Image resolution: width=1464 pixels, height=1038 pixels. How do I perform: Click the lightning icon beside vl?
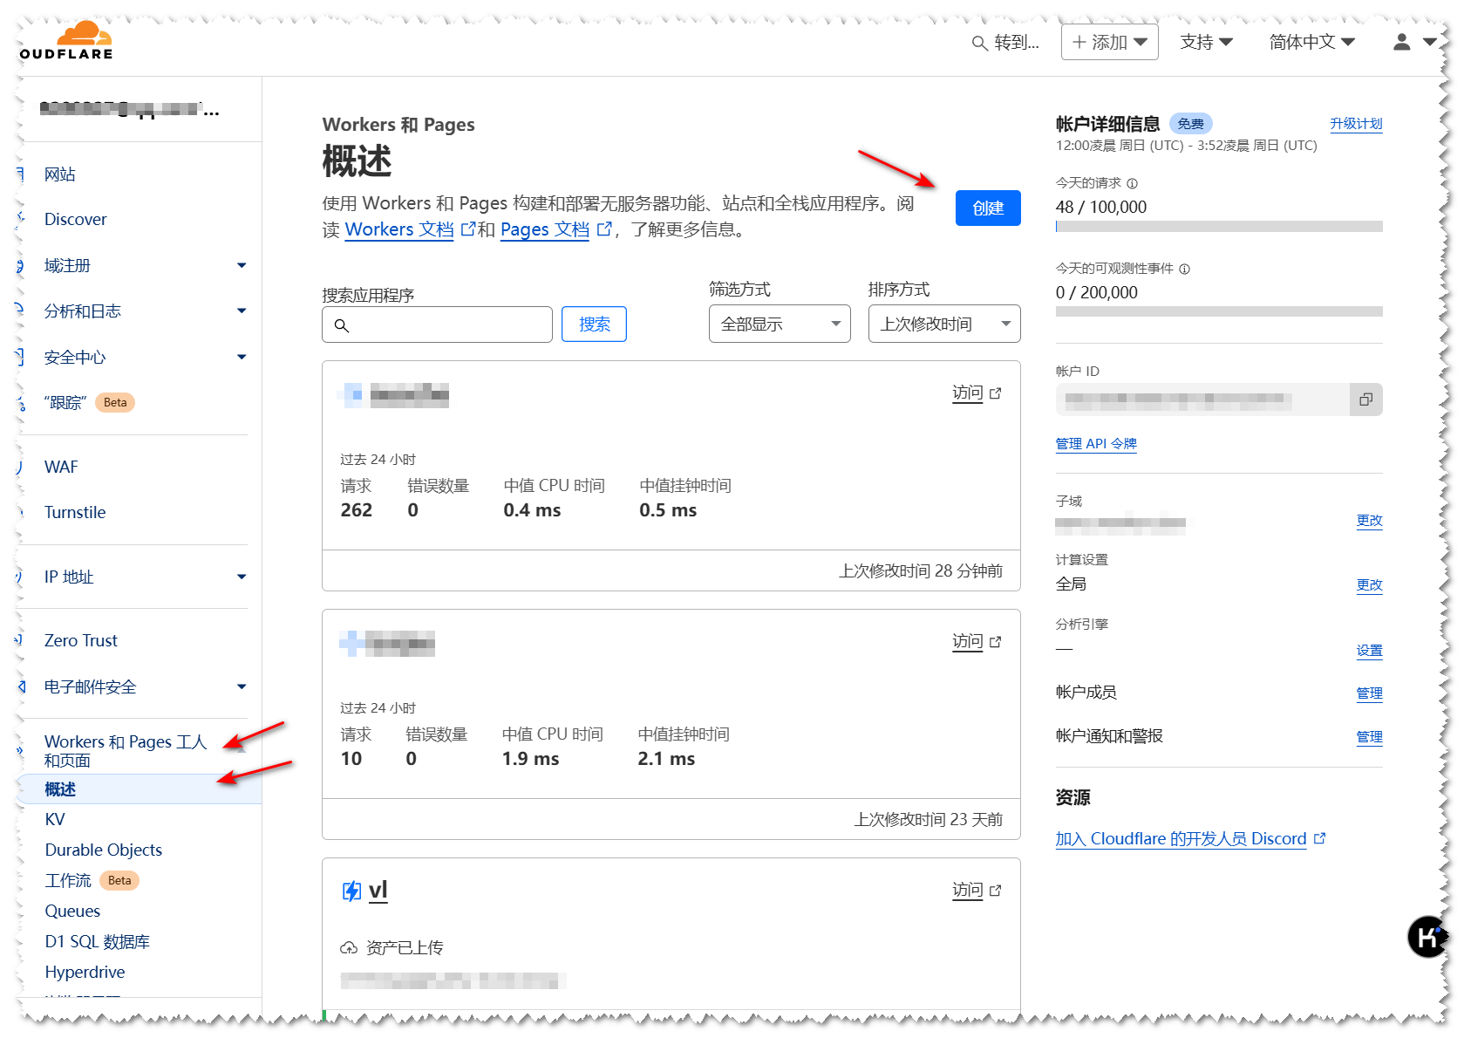[351, 891]
